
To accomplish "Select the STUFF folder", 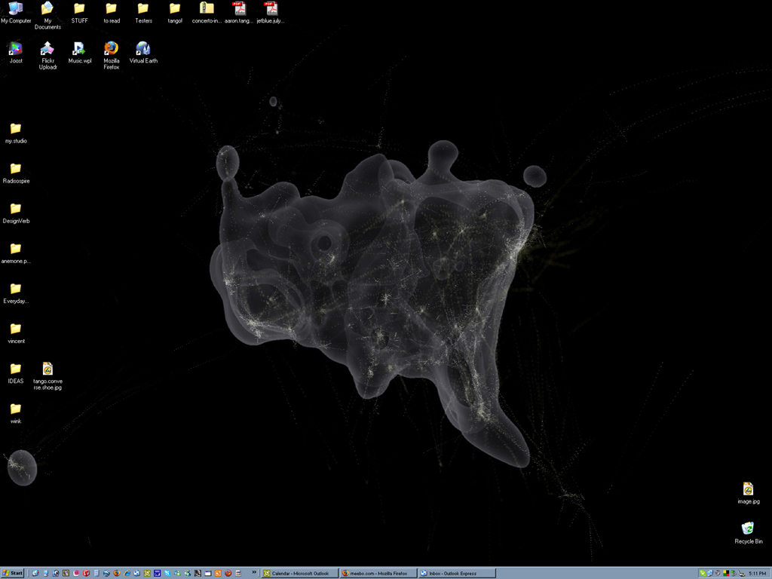I will pyautogui.click(x=79, y=13).
